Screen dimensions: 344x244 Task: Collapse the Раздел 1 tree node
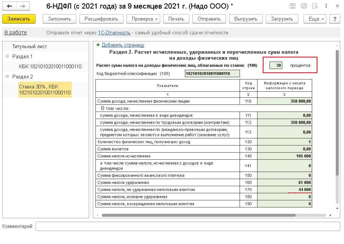7,56
